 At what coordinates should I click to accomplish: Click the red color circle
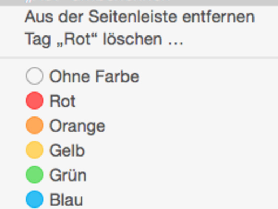coord(35,101)
